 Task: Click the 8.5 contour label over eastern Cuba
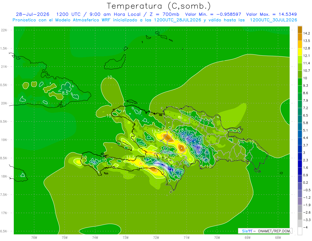(65, 93)
